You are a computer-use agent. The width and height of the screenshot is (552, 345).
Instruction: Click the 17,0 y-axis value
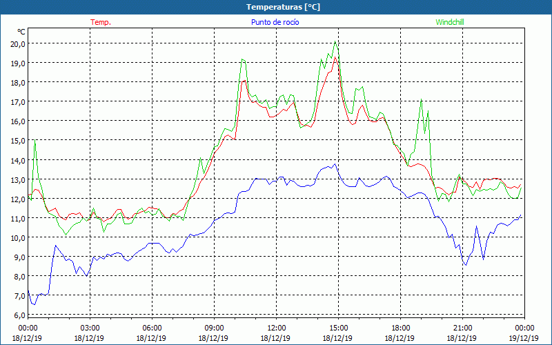point(19,102)
